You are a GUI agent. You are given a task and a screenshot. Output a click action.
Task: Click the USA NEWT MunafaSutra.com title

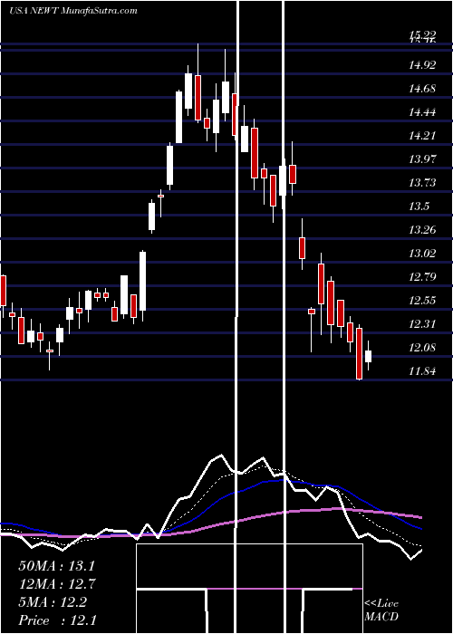pyautogui.click(x=73, y=11)
